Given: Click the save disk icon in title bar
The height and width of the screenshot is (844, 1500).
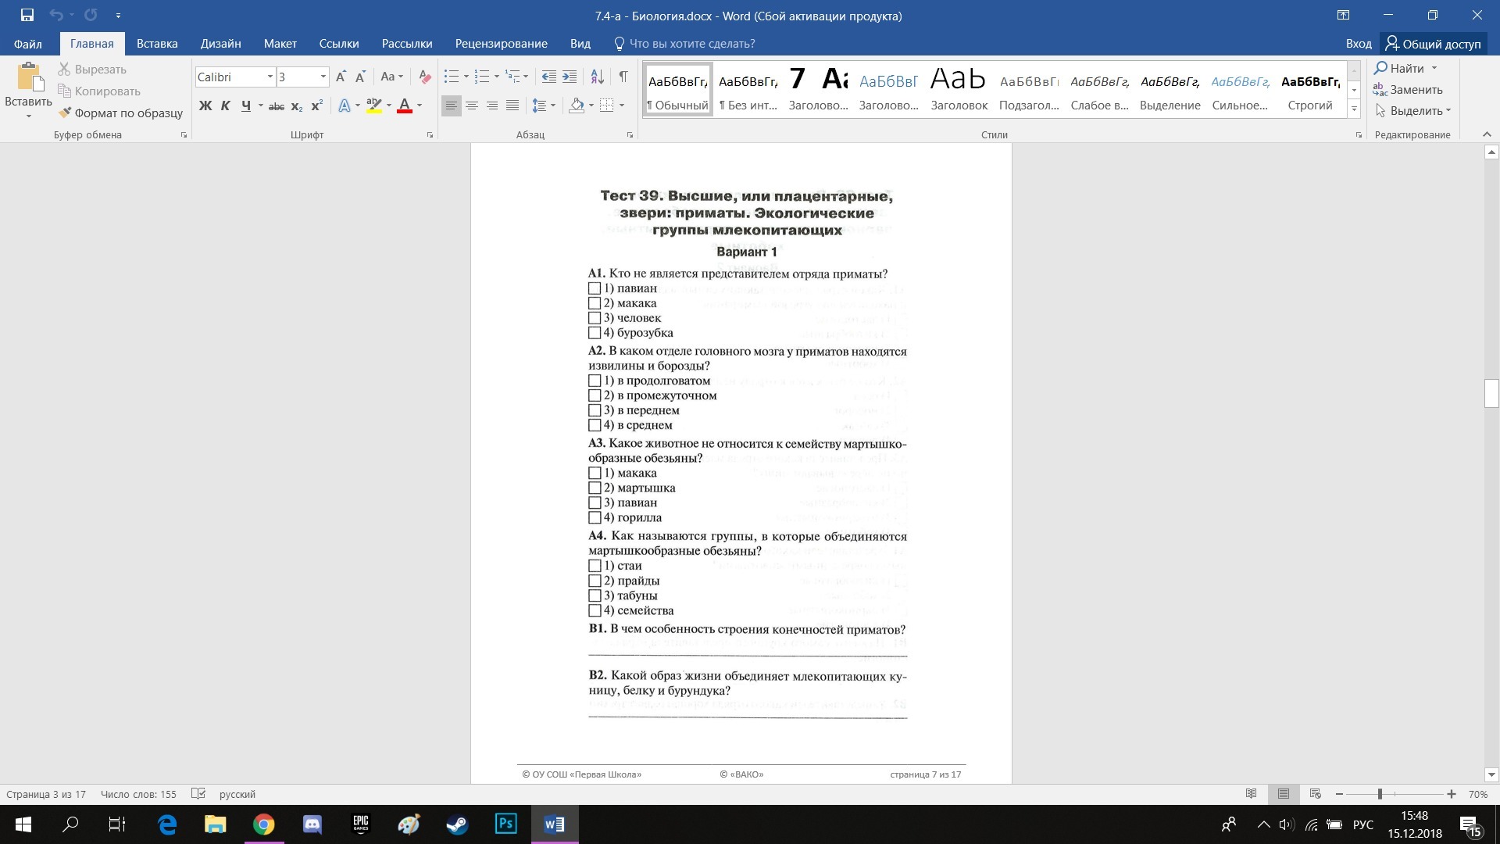Looking at the screenshot, I should (27, 15).
